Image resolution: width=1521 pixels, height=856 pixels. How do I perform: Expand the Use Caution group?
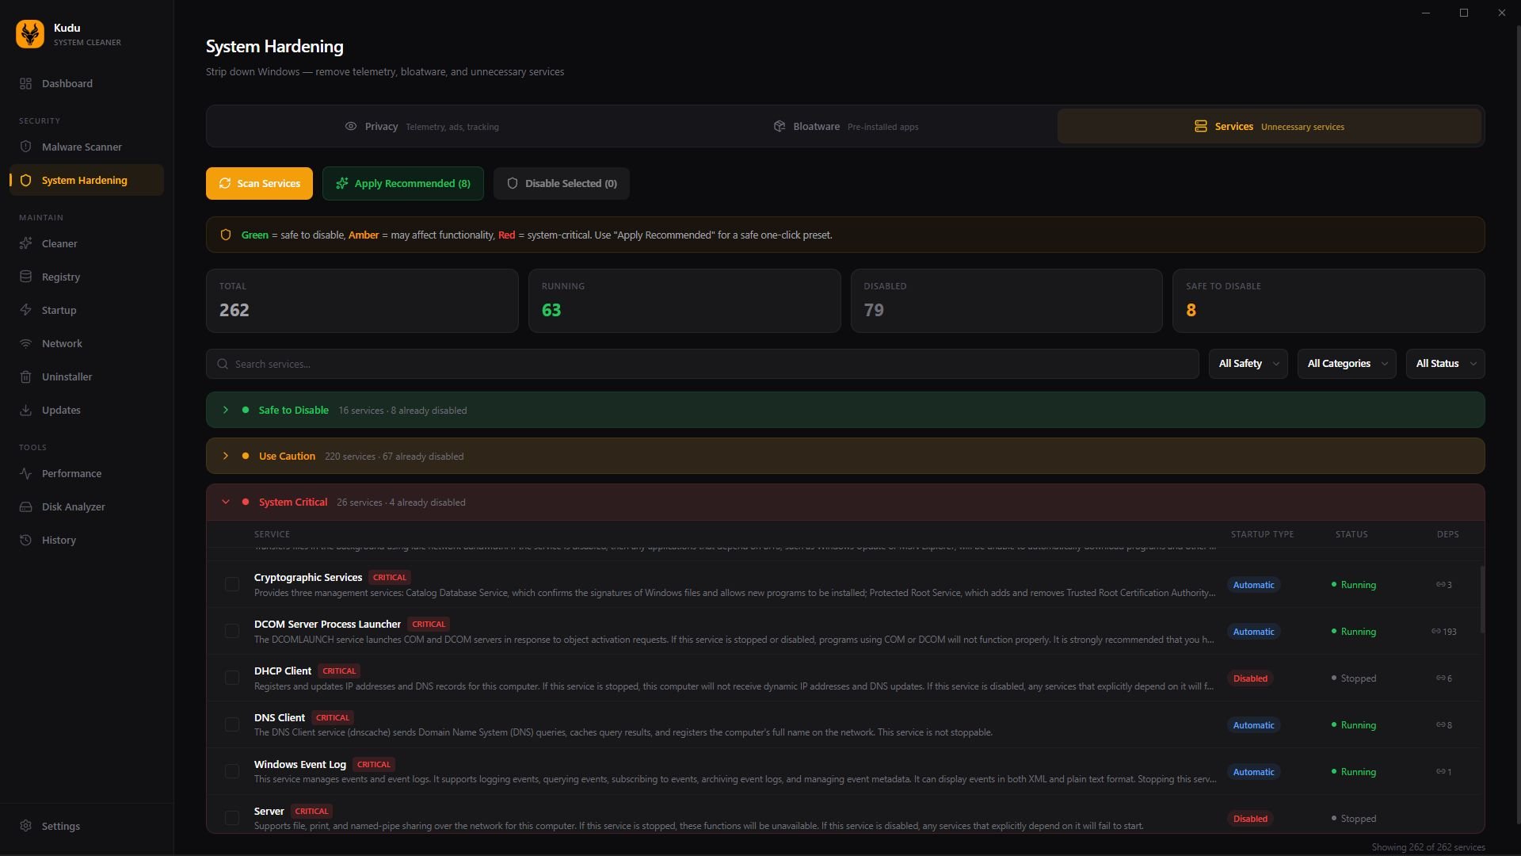tap(845, 457)
